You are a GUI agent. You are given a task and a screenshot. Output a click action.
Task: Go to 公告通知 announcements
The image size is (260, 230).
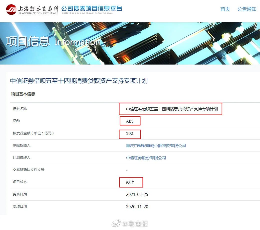[247, 9]
